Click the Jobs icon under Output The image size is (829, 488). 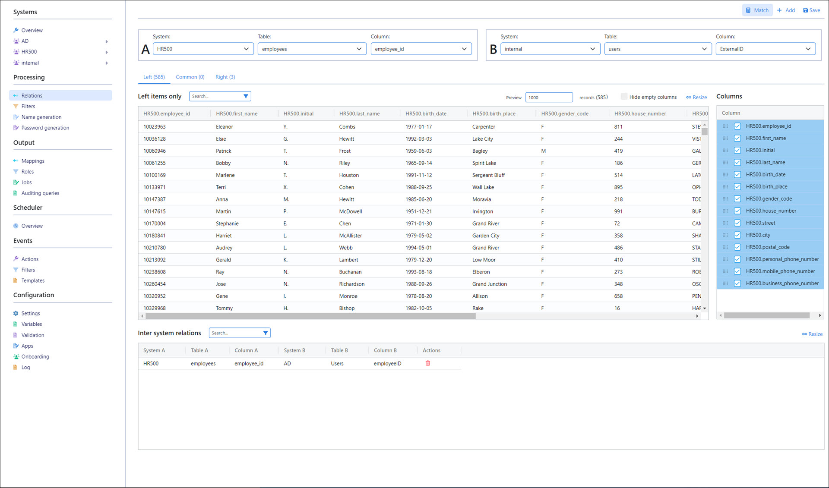pos(16,183)
